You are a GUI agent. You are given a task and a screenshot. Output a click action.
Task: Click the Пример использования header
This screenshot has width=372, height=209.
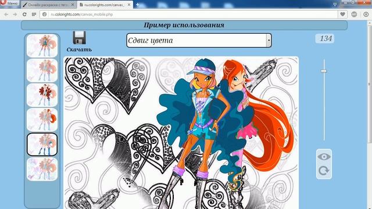click(x=184, y=25)
